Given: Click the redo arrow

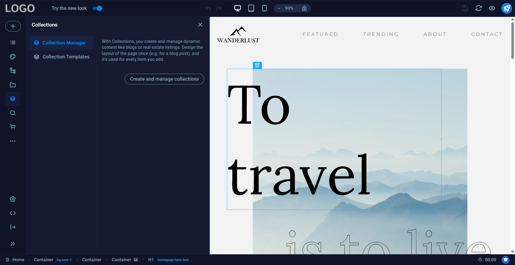Looking at the screenshot, I should pyautogui.click(x=219, y=8).
